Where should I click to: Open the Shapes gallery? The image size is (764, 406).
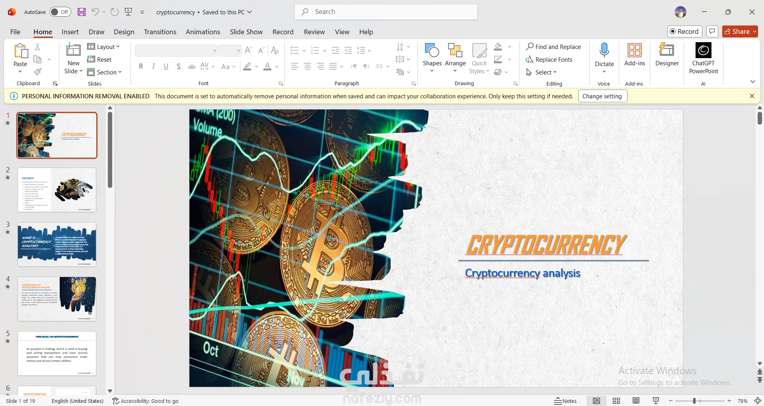(x=432, y=59)
